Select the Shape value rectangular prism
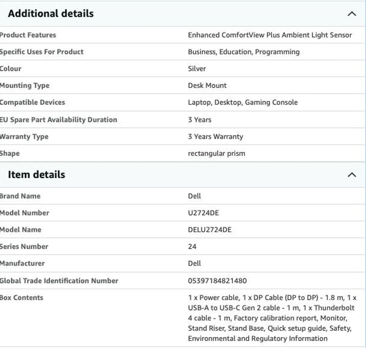 click(x=216, y=153)
